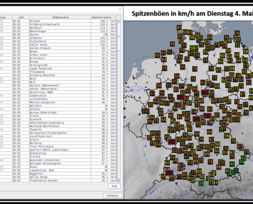Select the Chemnitz station row
This screenshot has width=253, height=204.
point(58,130)
